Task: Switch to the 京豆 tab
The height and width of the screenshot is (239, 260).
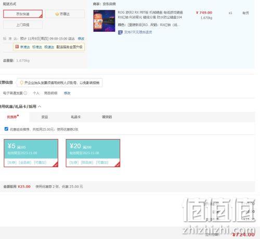Action: pyautogui.click(x=45, y=117)
